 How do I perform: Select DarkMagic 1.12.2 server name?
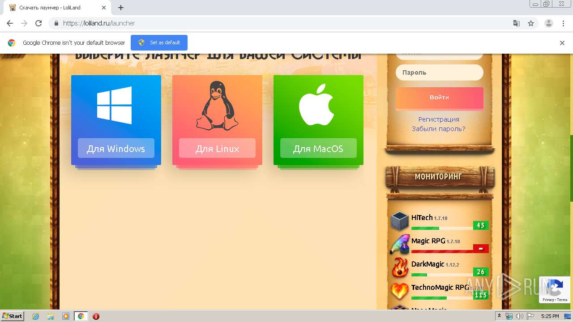pyautogui.click(x=435, y=264)
